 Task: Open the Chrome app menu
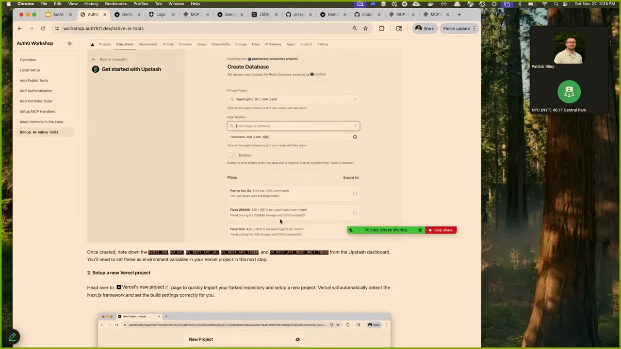tap(26, 4)
